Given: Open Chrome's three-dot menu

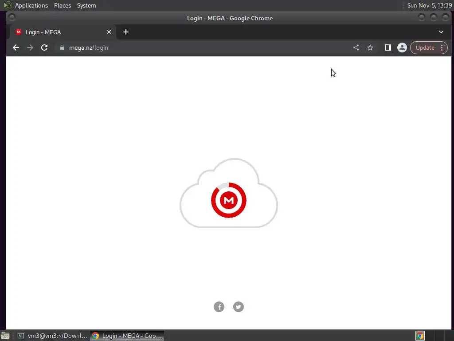Looking at the screenshot, I should point(442,48).
